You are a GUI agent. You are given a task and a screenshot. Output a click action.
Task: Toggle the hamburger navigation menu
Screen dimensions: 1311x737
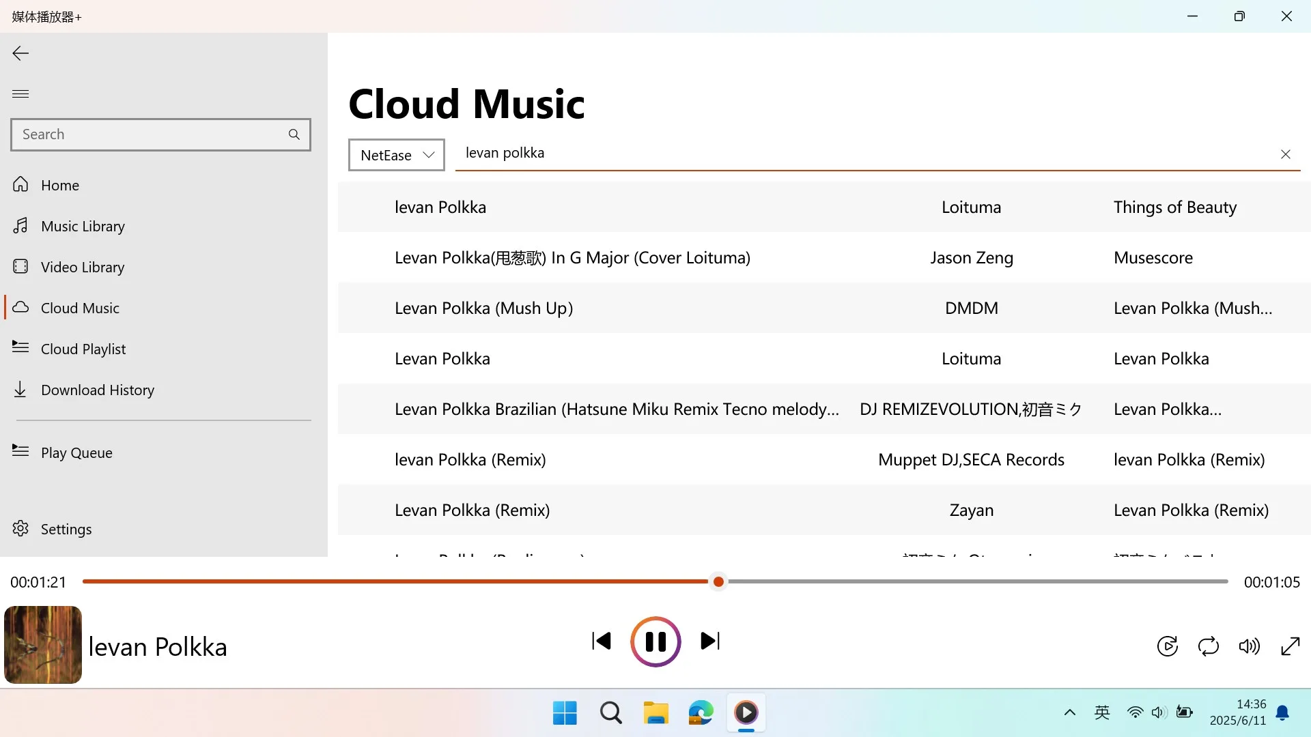tap(20, 93)
